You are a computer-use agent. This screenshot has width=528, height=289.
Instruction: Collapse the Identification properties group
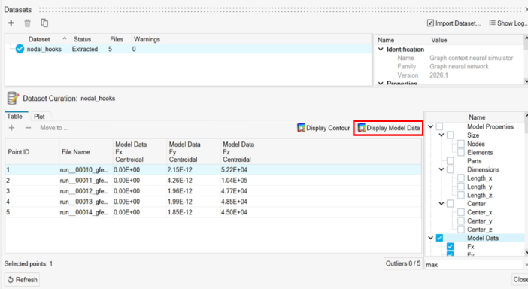[x=381, y=50]
